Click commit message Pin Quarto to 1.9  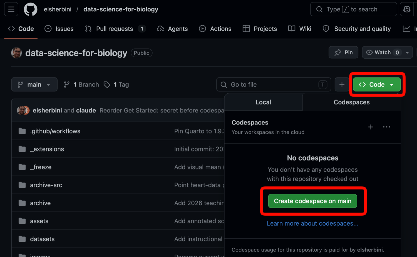tap(199, 131)
